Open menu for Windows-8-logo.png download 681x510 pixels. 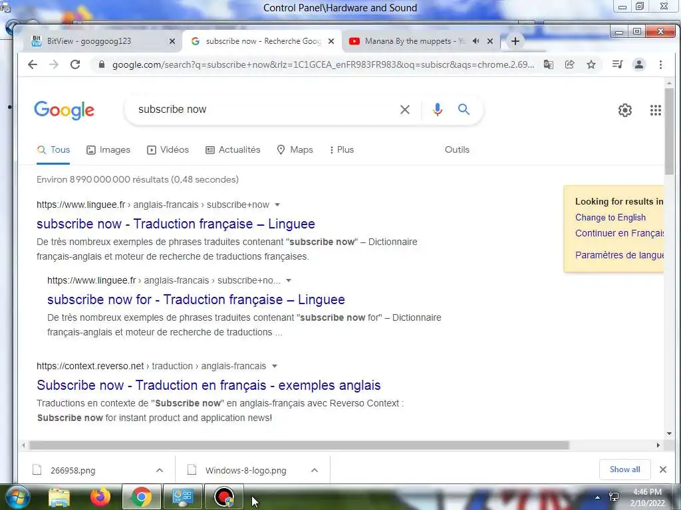coord(315,470)
